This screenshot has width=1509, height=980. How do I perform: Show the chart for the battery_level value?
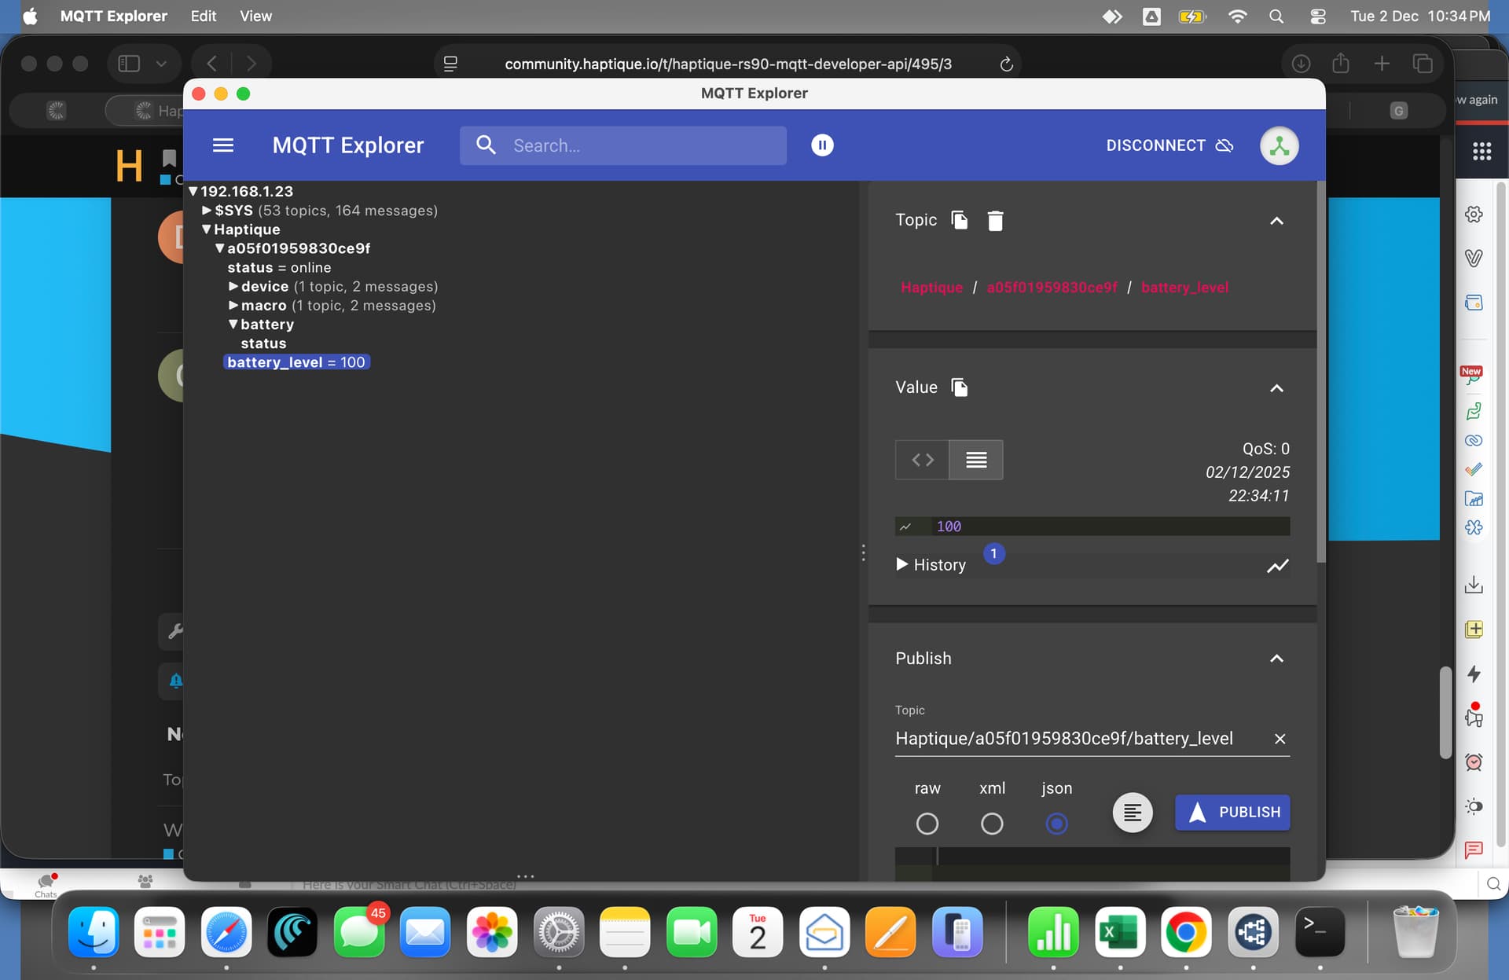pyautogui.click(x=1277, y=566)
